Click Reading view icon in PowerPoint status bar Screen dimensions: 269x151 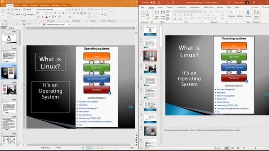click(x=238, y=148)
